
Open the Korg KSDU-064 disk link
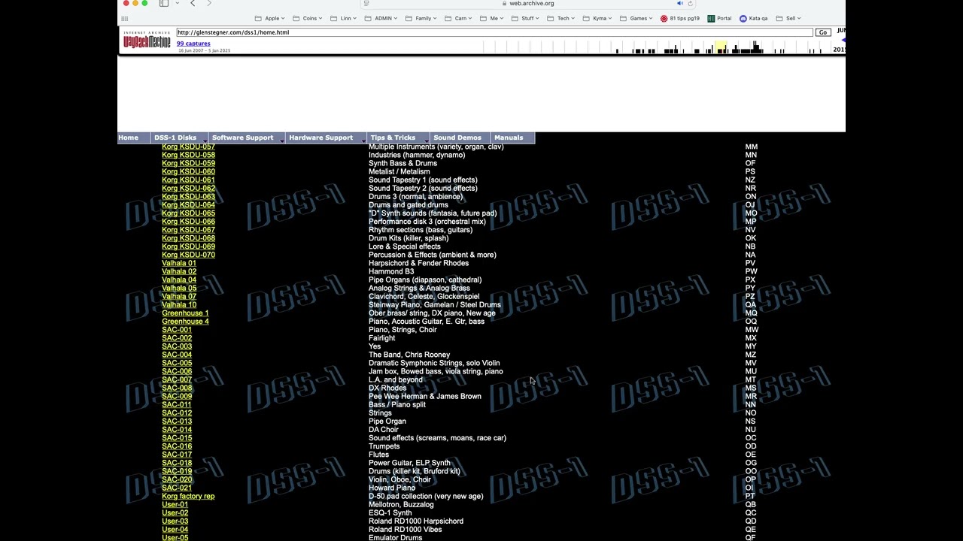pos(188,204)
